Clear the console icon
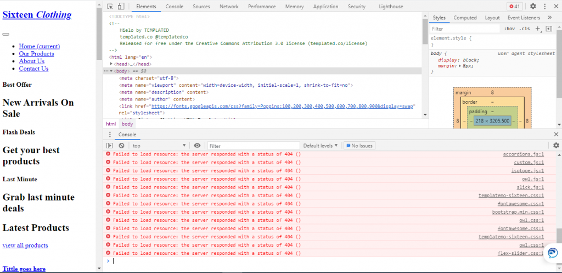This screenshot has width=562, height=273. (x=121, y=146)
